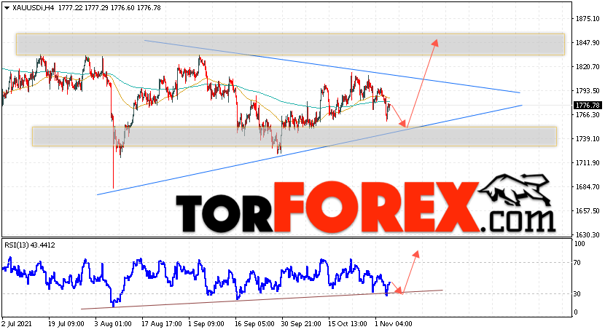Click the RSI(13) 43.4412 indicator label
The image size is (605, 332).
click(30, 245)
